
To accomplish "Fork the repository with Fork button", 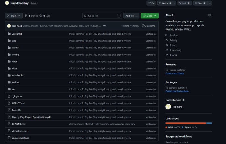I will click(185, 3).
